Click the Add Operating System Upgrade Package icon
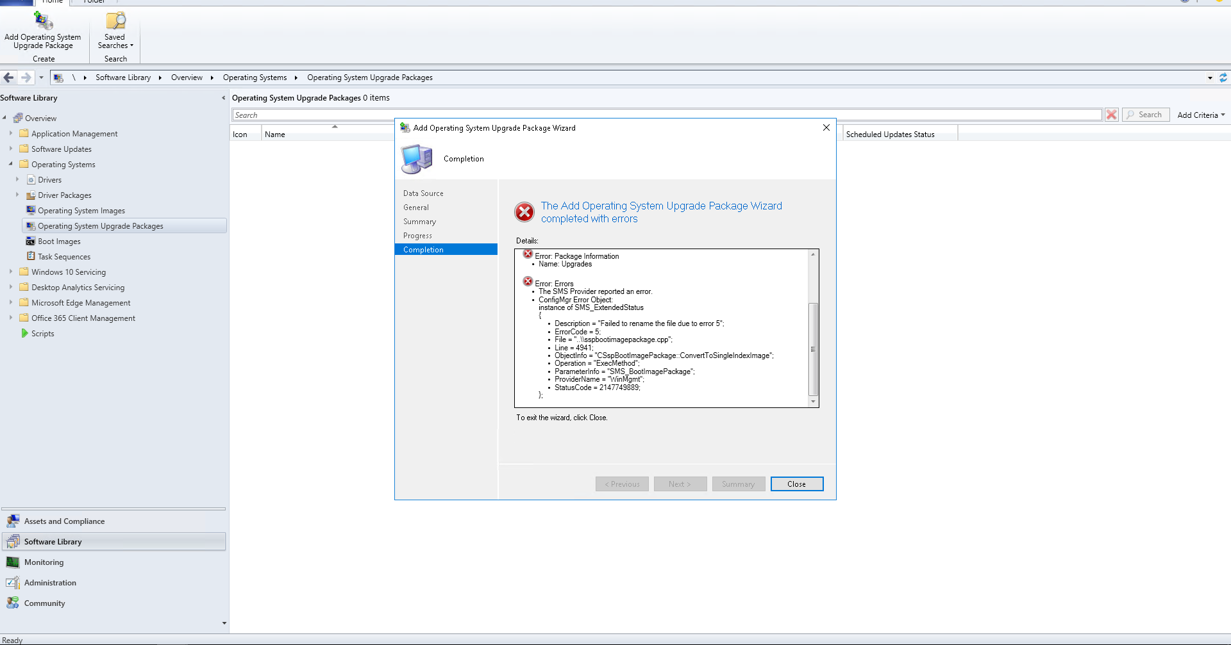Image resolution: width=1231 pixels, height=645 pixels. (43, 21)
